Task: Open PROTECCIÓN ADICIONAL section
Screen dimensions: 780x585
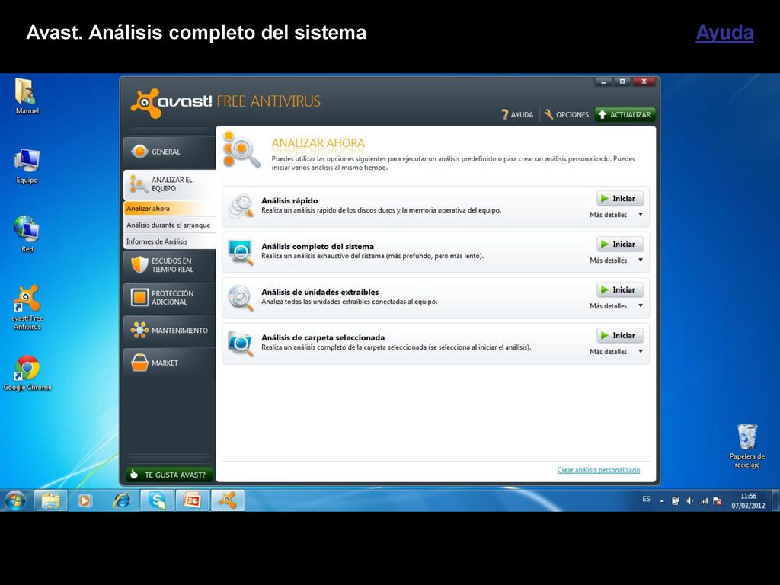Action: tap(170, 298)
